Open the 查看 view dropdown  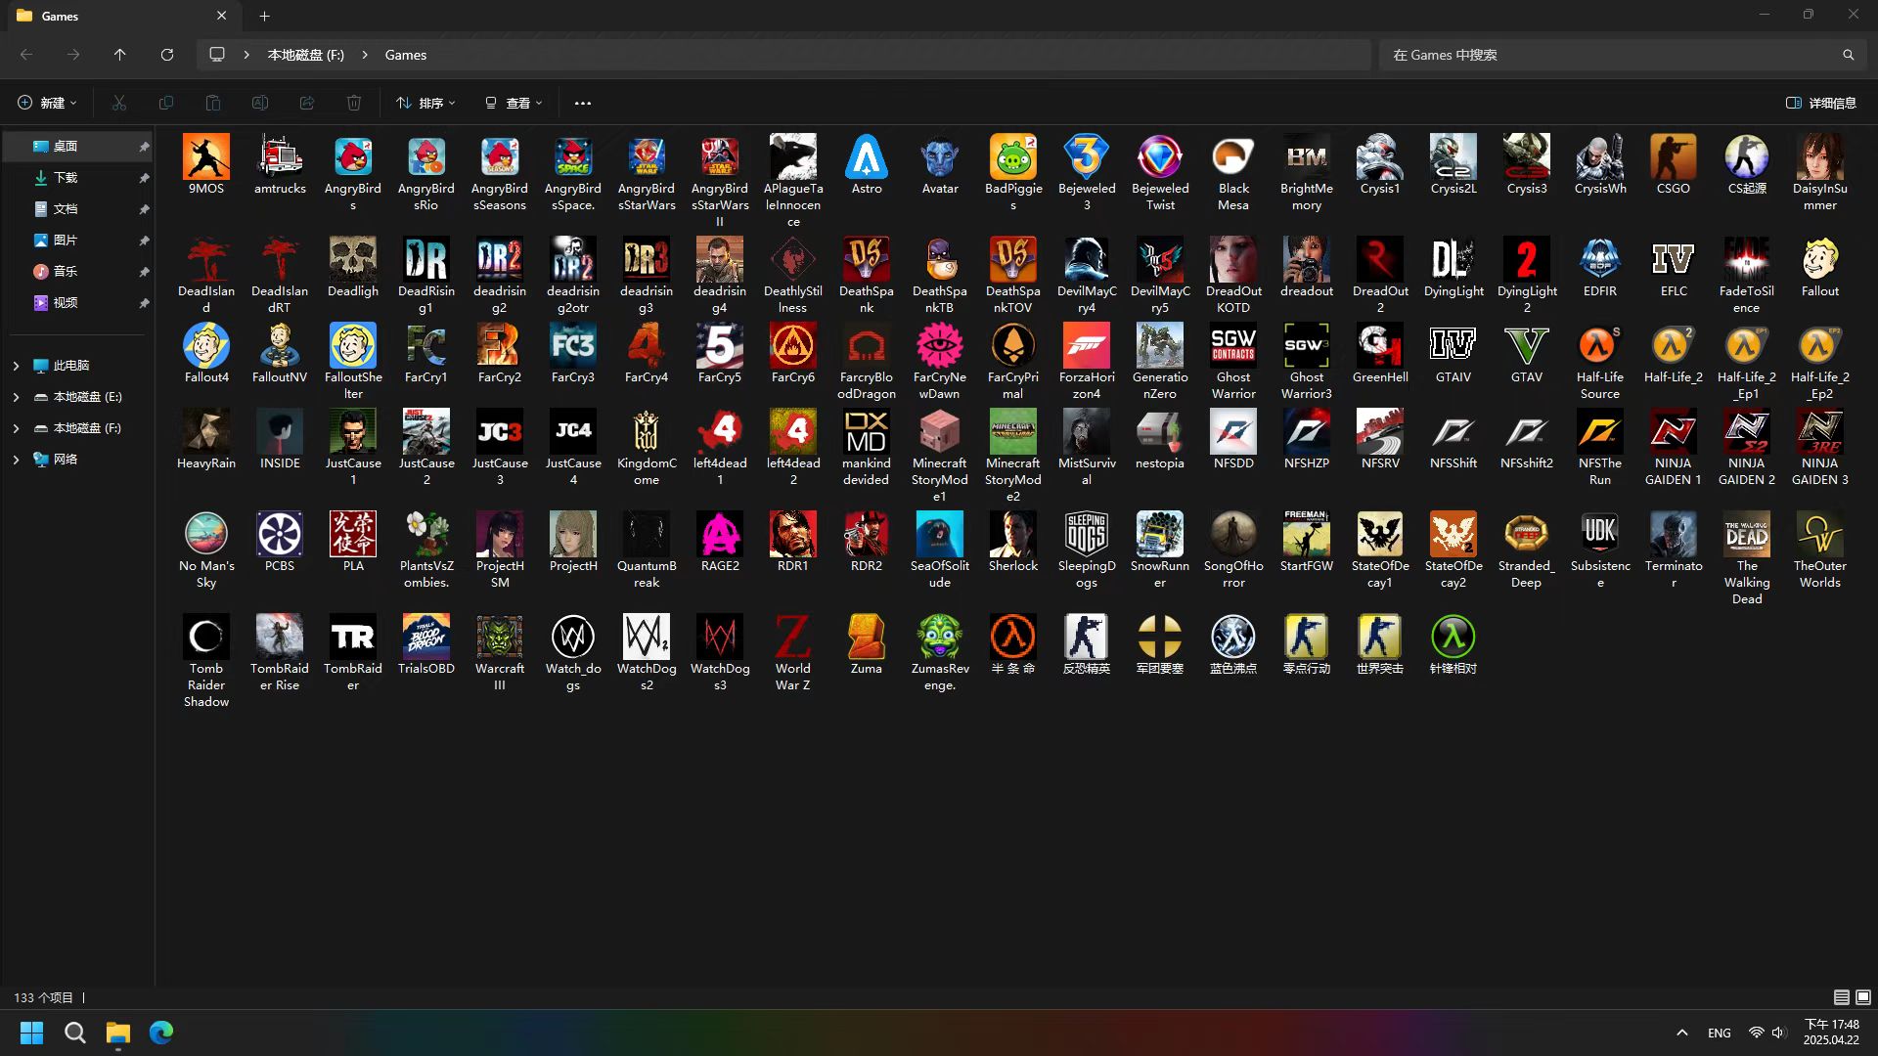pos(514,103)
